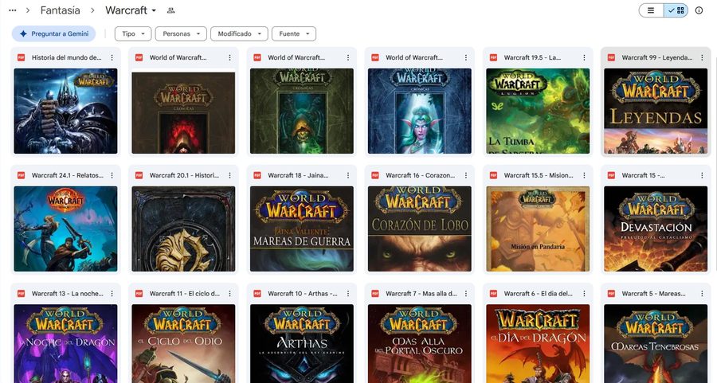Viewport: 717px width, 383px height.
Task: Open La Tumba de Sargeras cover thumbnail
Action: point(538,111)
